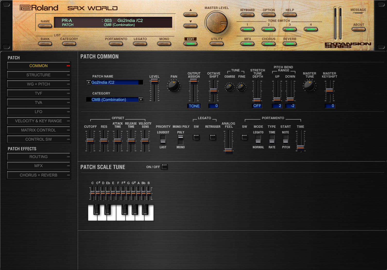The width and height of the screenshot is (387, 270).
Task: Toggle Tone Switch 2
Action: point(269,30)
